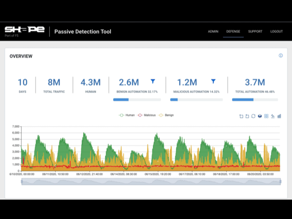The width and height of the screenshot is (292, 219).
Task: Click the 3D cube icon in chart toolbar
Action: 260,116
